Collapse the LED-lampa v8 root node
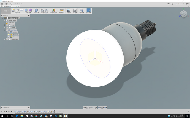 tap(3, 18)
